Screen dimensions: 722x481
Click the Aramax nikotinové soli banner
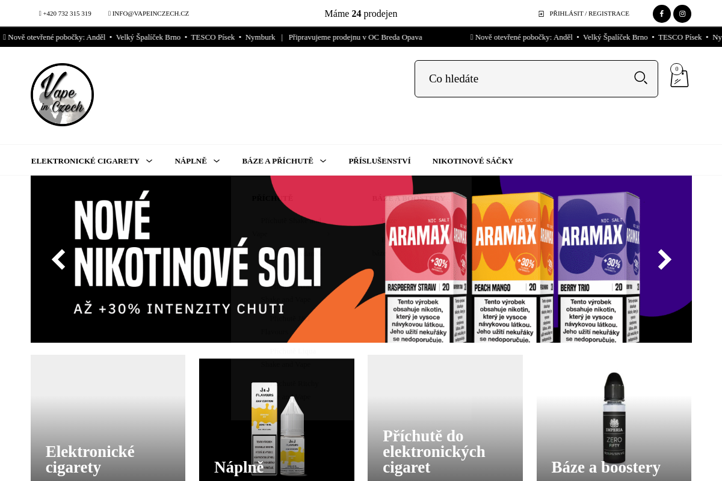click(361, 259)
